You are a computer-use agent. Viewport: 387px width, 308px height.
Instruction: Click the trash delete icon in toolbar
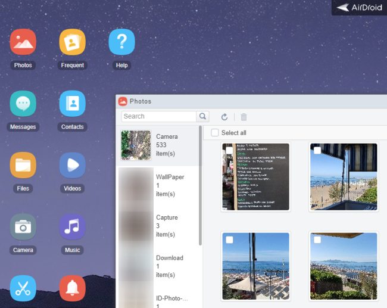coord(244,117)
